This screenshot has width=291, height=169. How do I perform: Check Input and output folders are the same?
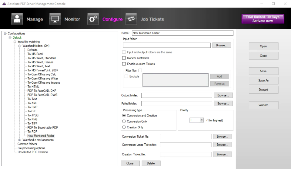coord(124,52)
